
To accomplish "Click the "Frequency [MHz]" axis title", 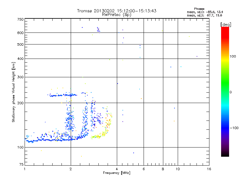I will point(117,173).
